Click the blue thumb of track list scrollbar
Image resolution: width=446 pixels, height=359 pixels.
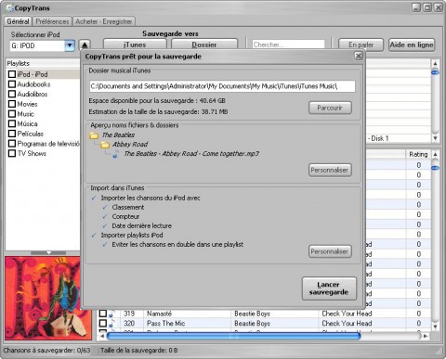coord(435,168)
